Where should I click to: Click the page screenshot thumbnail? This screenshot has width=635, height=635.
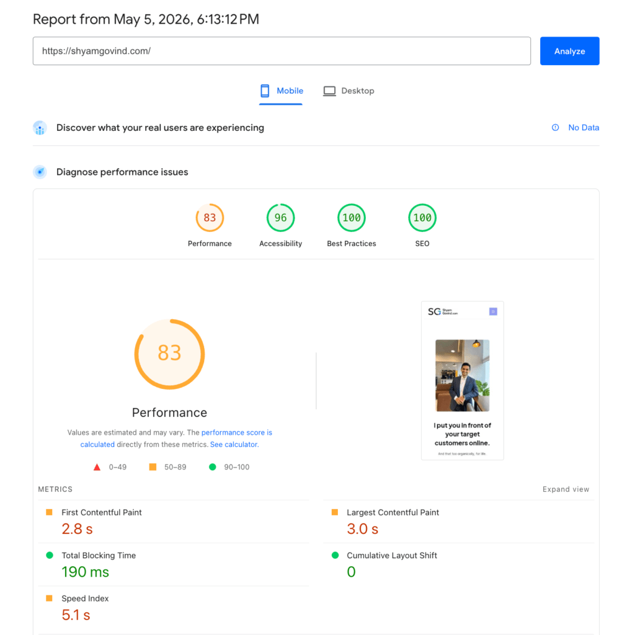click(x=463, y=381)
